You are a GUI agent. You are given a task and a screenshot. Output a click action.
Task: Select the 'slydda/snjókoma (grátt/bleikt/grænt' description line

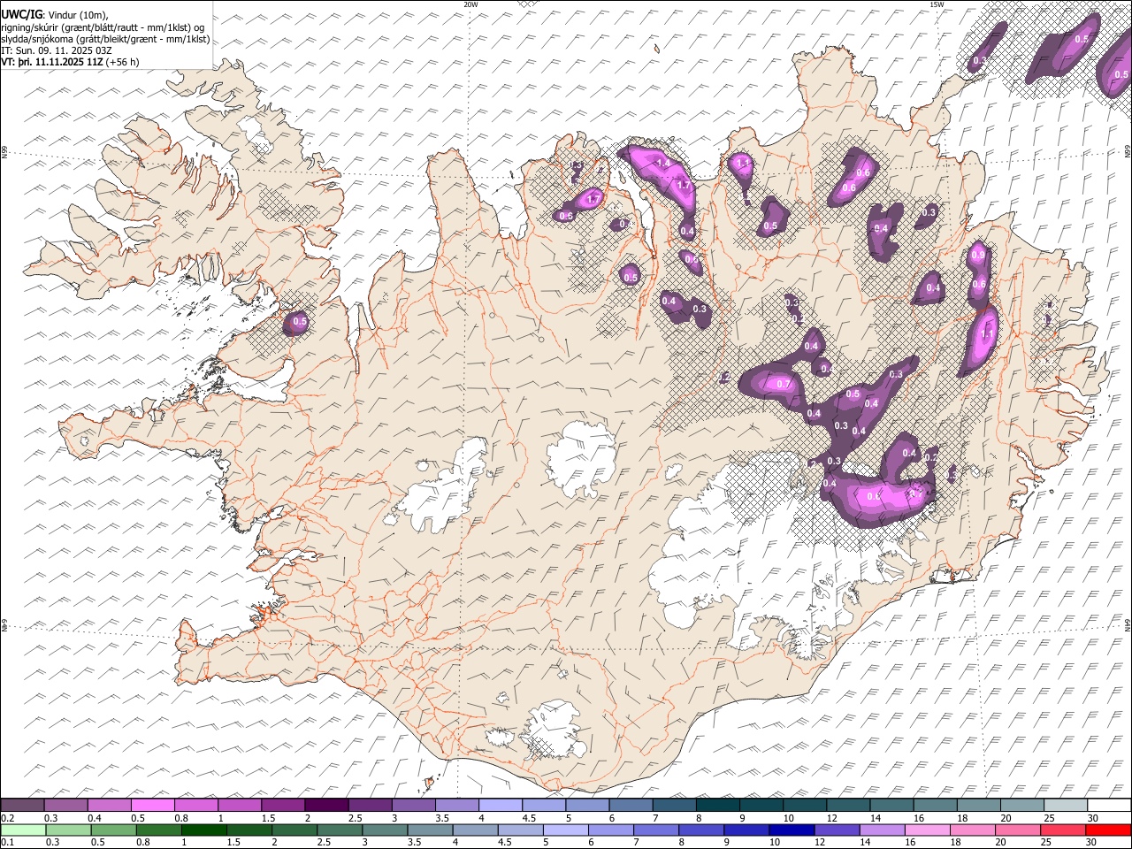pos(105,39)
